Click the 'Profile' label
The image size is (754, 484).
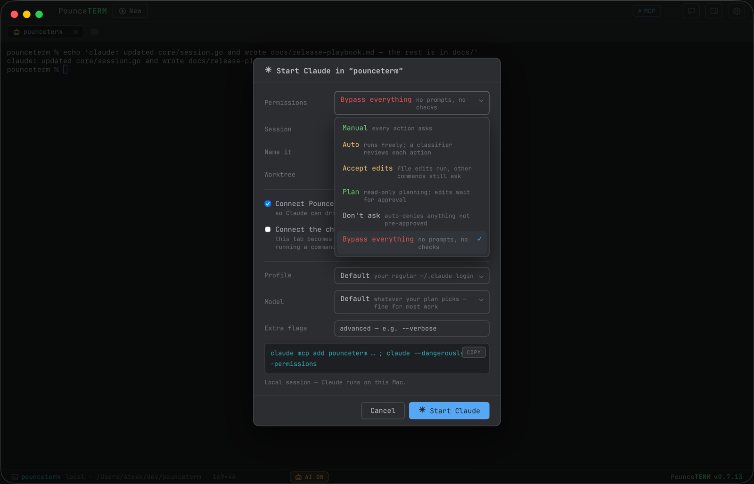click(x=278, y=275)
